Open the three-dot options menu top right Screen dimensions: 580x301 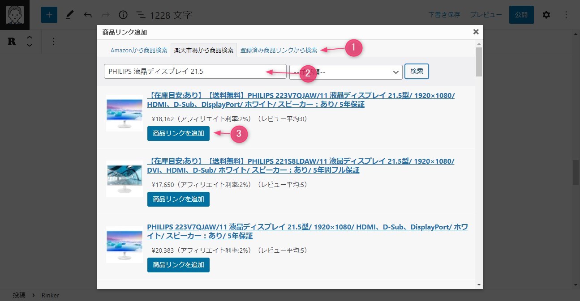pyautogui.click(x=566, y=14)
